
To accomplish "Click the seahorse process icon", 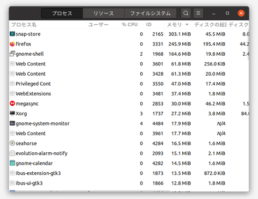I will (x=12, y=143).
